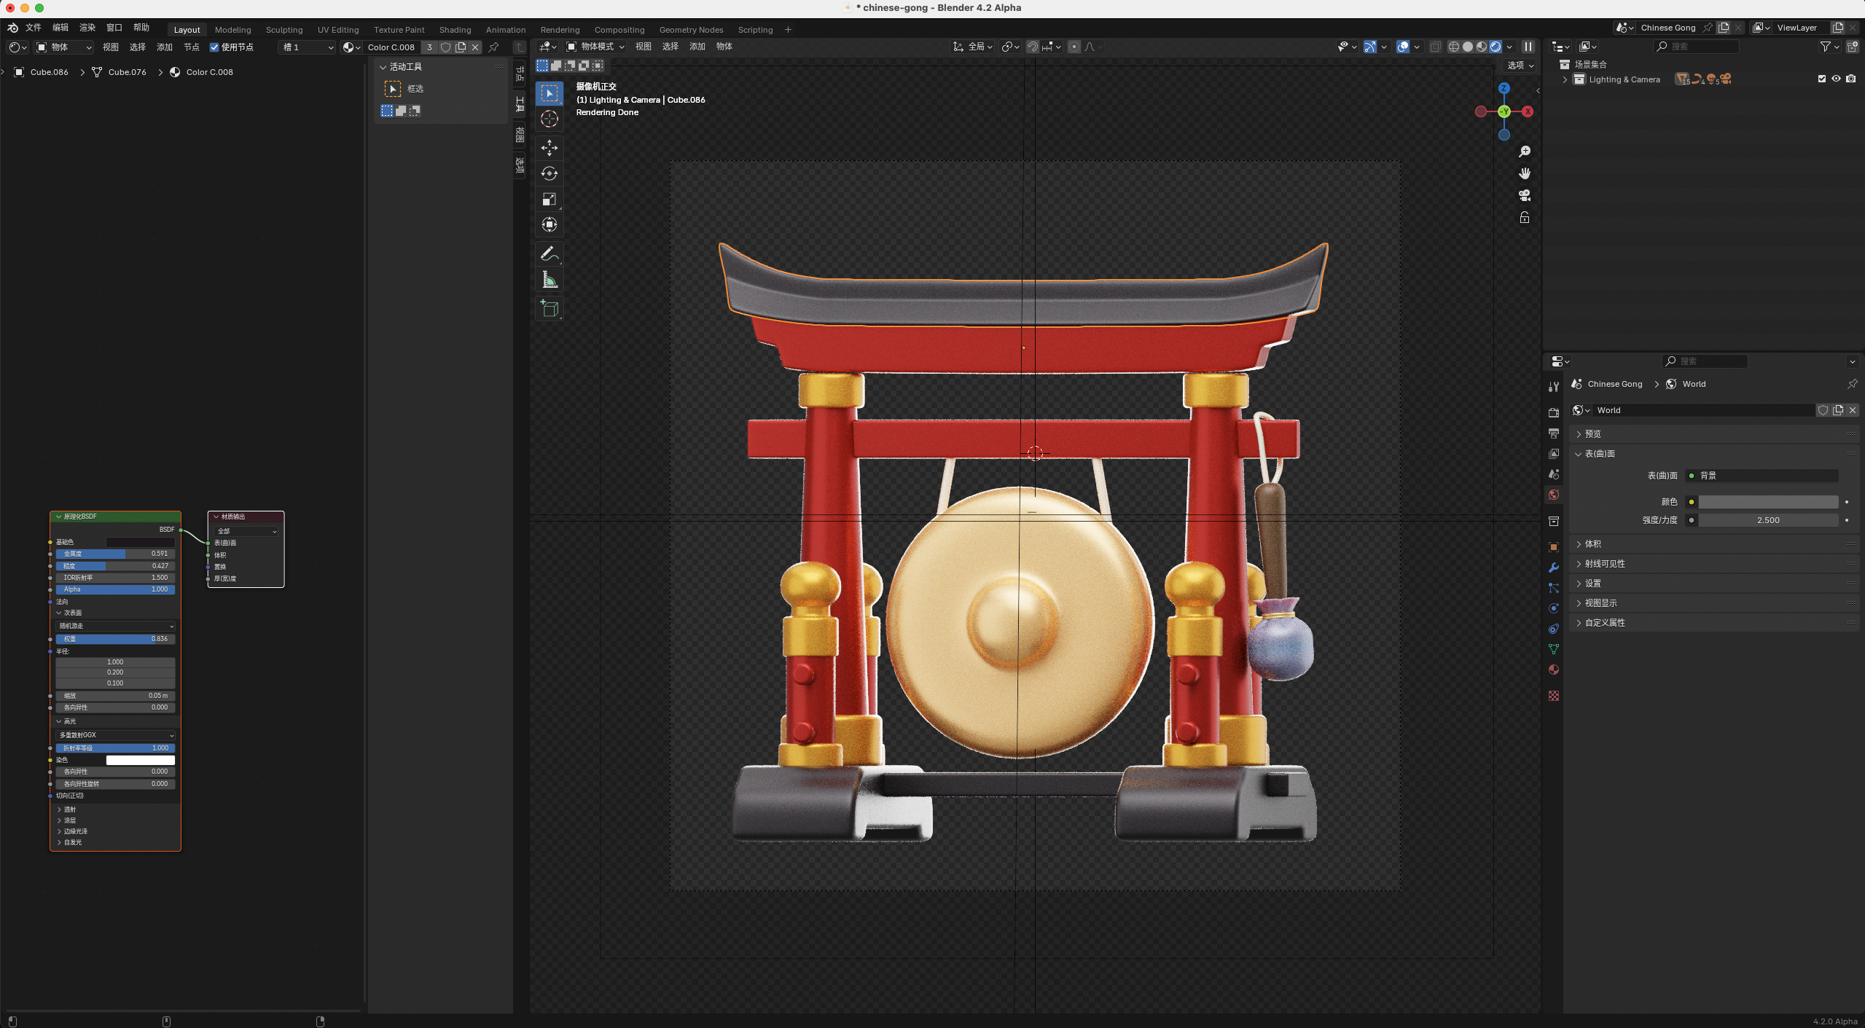Click the pan hand icon in viewport

[1524, 173]
